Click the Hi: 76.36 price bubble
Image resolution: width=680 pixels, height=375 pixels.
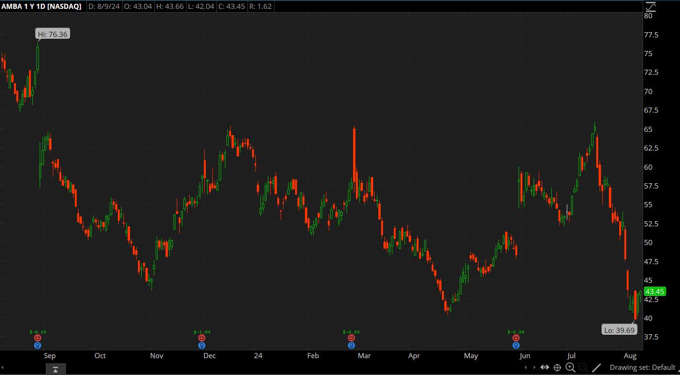point(53,34)
